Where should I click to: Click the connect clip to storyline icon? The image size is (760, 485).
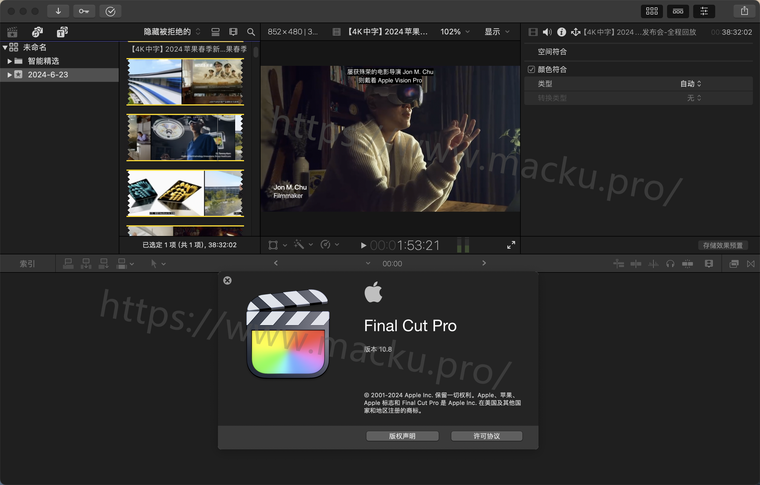click(68, 264)
